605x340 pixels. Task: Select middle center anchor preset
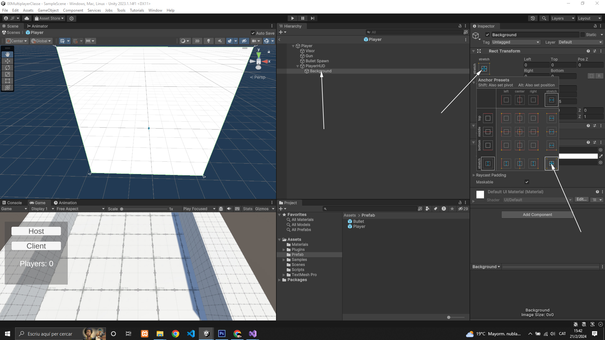520,132
